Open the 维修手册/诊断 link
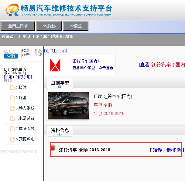This screenshot has height=181, width=185. point(167,150)
